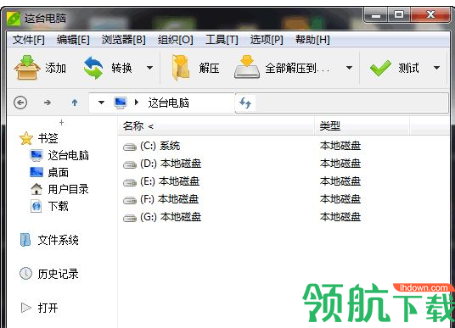Click the 本地磁盘 type cell of (G:)
Screen dimensions: 455x328
point(340,217)
